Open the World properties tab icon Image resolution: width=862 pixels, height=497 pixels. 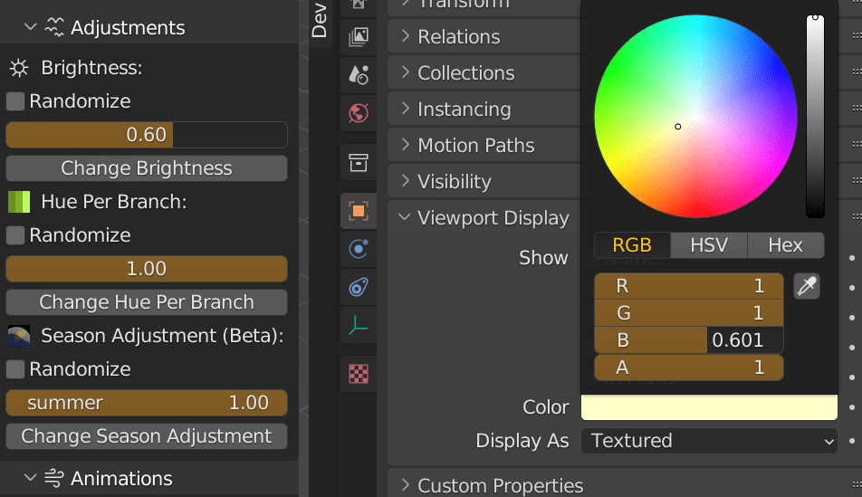point(359,113)
